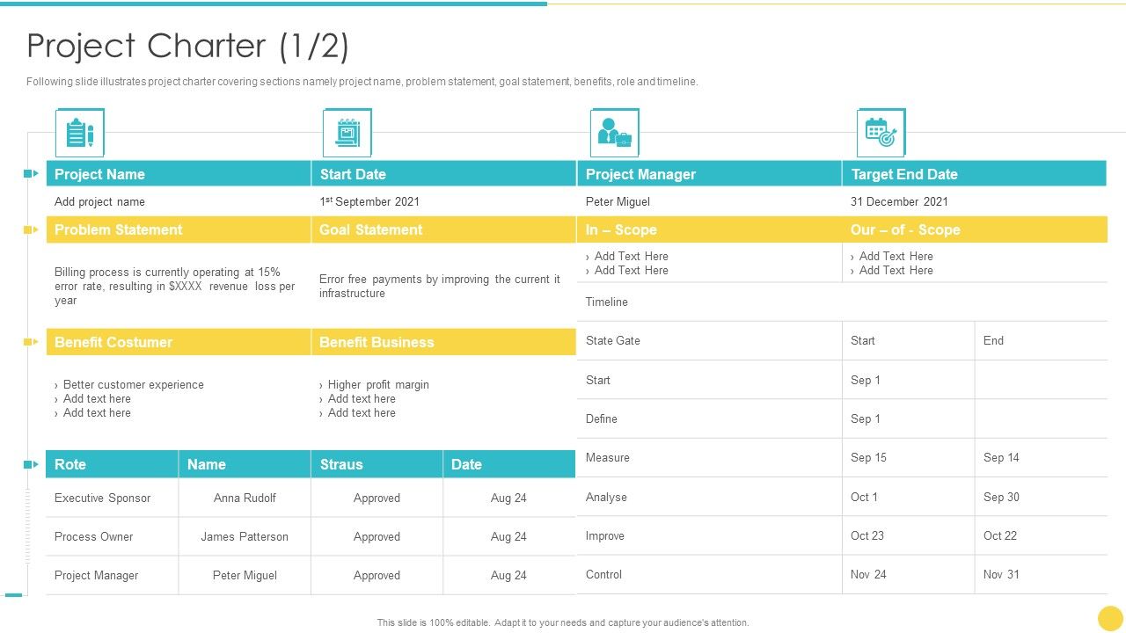This screenshot has height=633, width=1126.
Task: Click the manager with briefcase icon
Action: click(x=614, y=133)
